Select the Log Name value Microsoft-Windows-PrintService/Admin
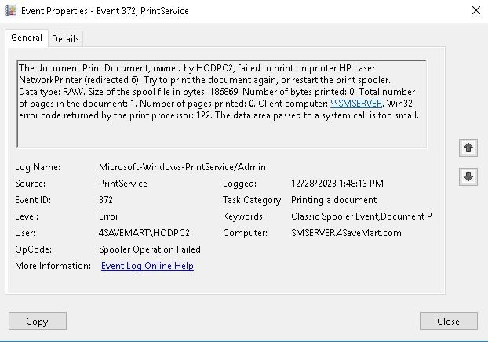488x342 pixels. point(182,167)
